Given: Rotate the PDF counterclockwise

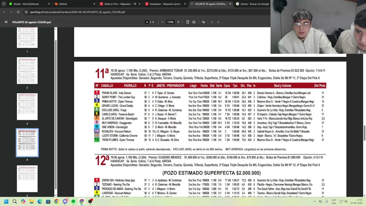Looking at the screenshot, I should click(x=194, y=22).
